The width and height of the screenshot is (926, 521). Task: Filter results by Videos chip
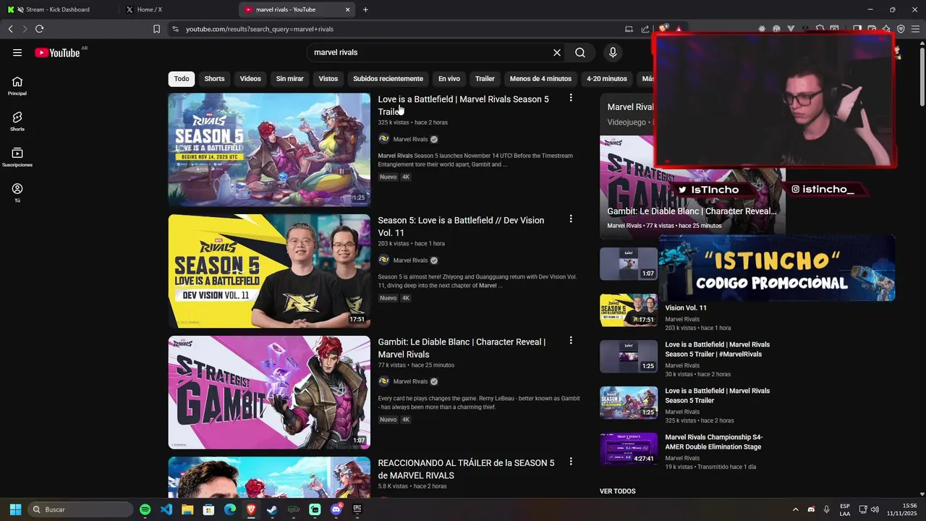coord(250,78)
